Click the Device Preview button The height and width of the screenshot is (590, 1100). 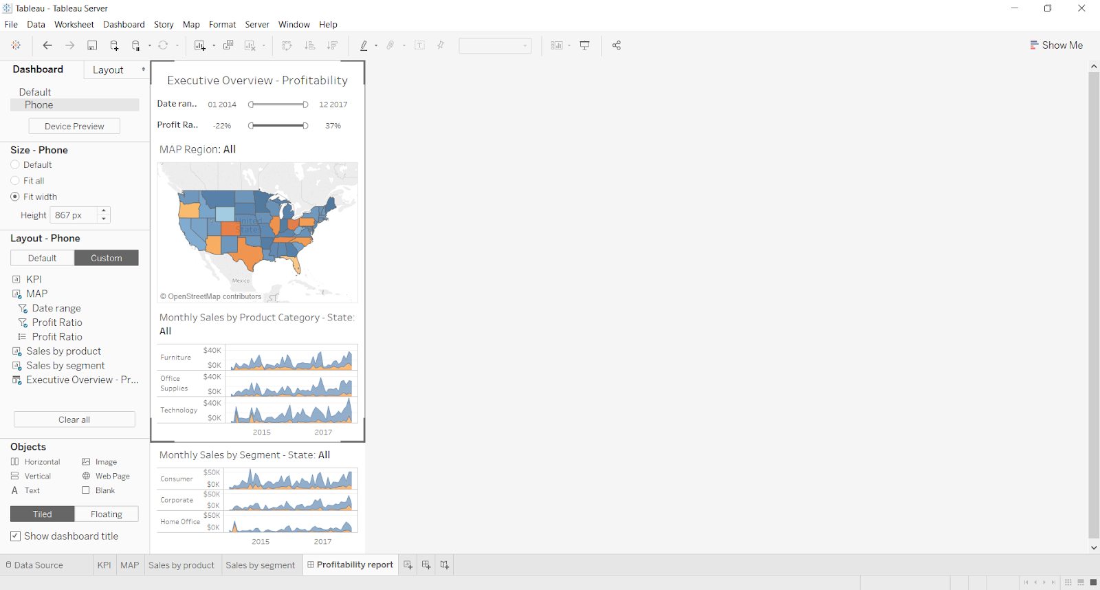(74, 127)
